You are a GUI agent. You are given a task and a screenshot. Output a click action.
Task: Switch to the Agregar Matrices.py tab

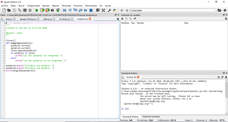[28, 19]
